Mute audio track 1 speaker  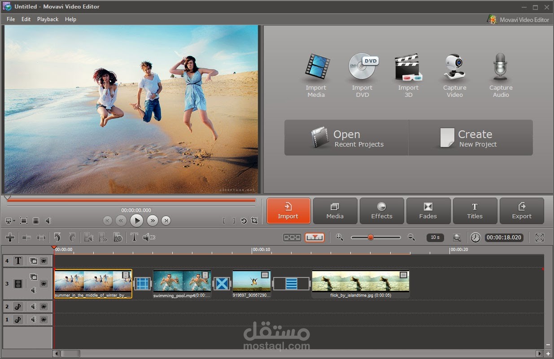(x=33, y=320)
